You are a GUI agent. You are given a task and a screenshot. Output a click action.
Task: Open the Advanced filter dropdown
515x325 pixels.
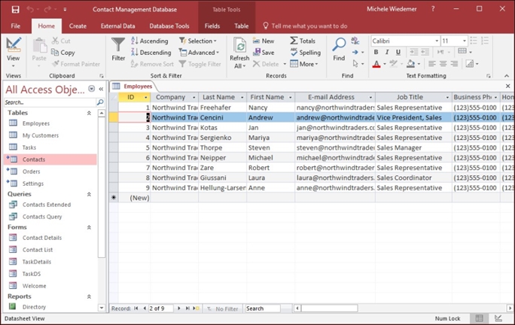coord(199,52)
